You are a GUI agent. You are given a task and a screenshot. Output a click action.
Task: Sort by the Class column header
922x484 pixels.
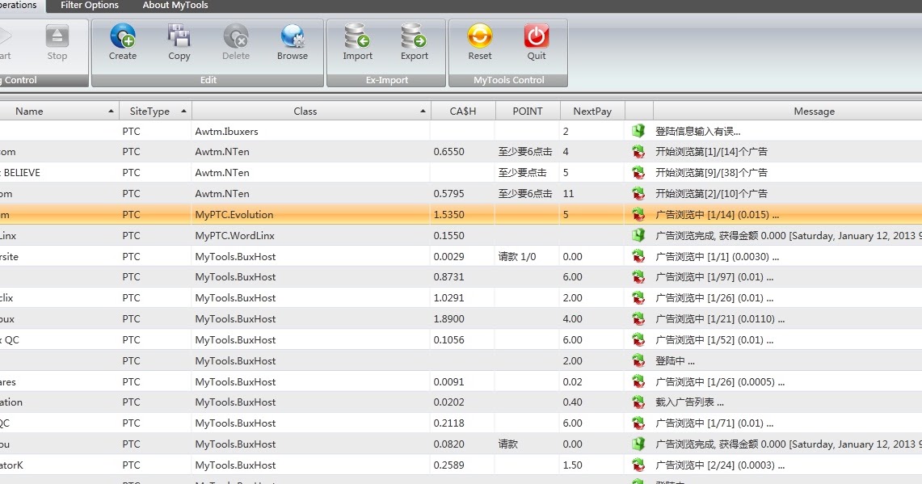click(311, 112)
